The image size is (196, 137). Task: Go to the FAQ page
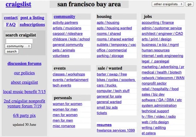pos(10,25)
